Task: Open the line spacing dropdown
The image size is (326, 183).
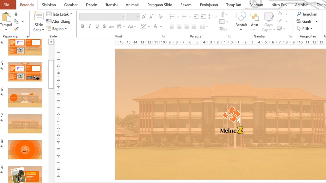Action: [212, 16]
